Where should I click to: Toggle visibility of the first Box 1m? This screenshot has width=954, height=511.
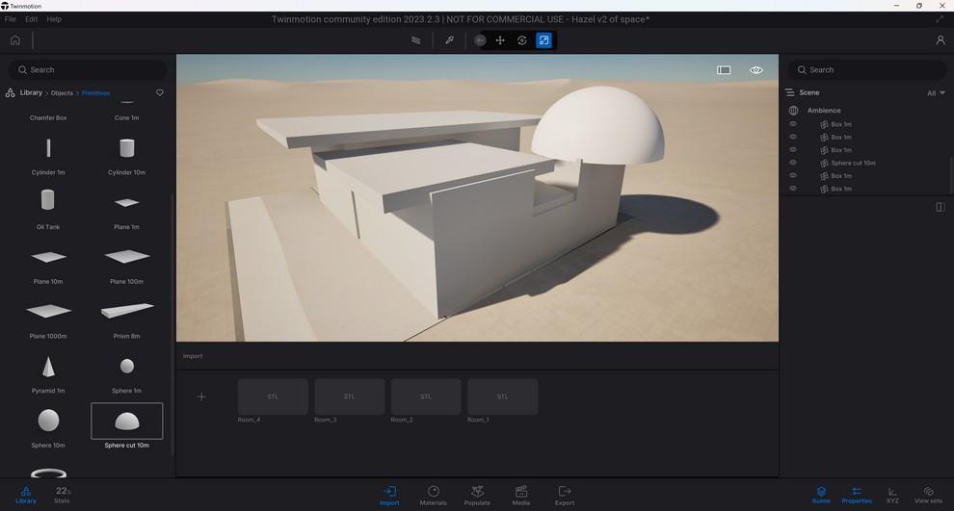click(x=793, y=124)
